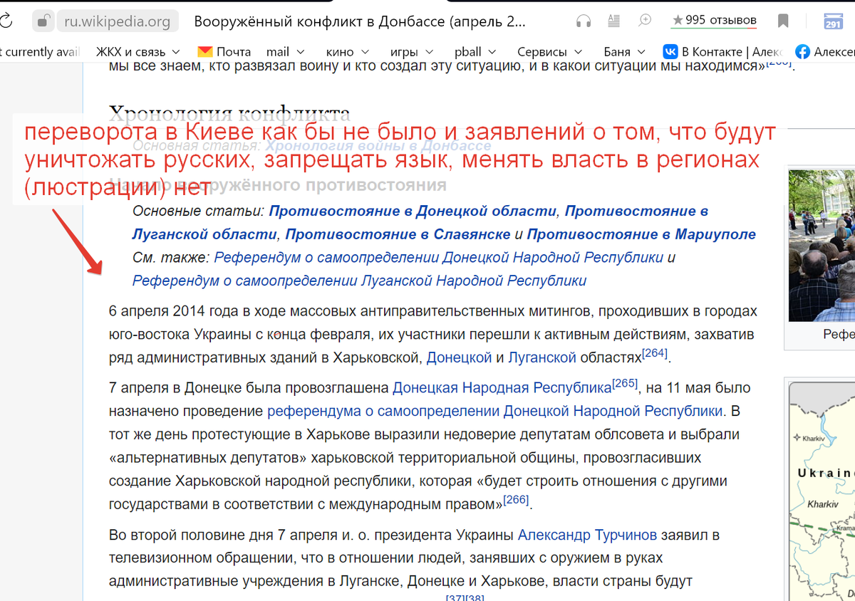Expand the mail bookmark folder
The height and width of the screenshot is (601, 855).
coord(285,51)
